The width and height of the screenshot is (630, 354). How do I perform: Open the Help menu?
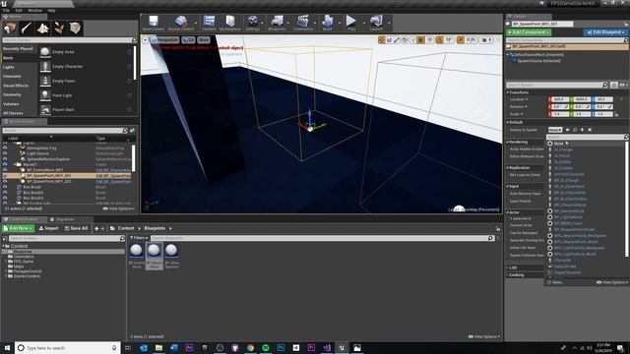point(51,11)
